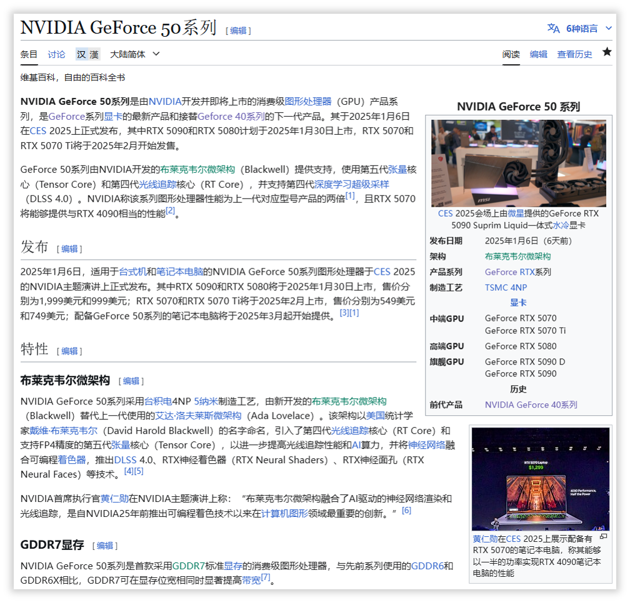This screenshot has width=630, height=603.
Task: Open NVIDIA GeForce 40系列 predecessor link
Action: [531, 404]
